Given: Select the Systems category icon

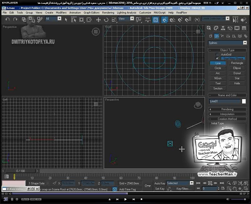Looking at the screenshot, I should [x=245, y=36].
